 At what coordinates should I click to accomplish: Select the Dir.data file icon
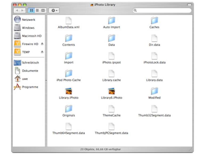[x=154, y=38]
